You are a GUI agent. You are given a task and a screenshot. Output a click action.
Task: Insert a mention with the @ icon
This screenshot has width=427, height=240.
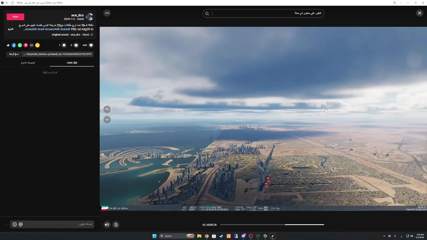pyautogui.click(x=21, y=224)
